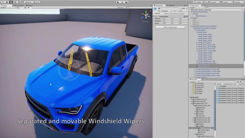The height and width of the screenshot is (138, 245).
Task: Collapse RealisticCar04_Driving_Prefab02 in Hierarchy
Action: click(x=192, y=26)
